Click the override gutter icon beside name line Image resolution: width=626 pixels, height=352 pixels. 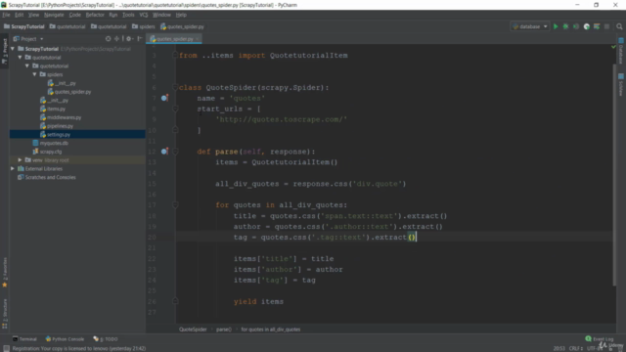pos(164,98)
